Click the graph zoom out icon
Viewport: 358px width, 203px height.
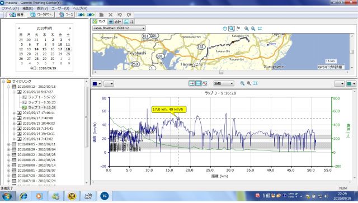(249, 83)
